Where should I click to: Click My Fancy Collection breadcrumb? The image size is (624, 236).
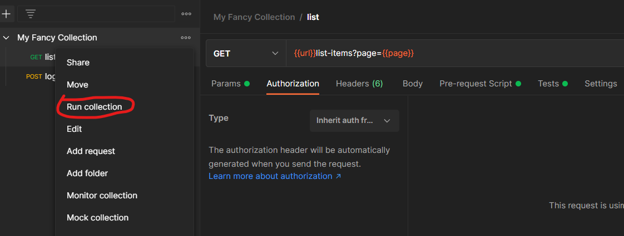254,18
